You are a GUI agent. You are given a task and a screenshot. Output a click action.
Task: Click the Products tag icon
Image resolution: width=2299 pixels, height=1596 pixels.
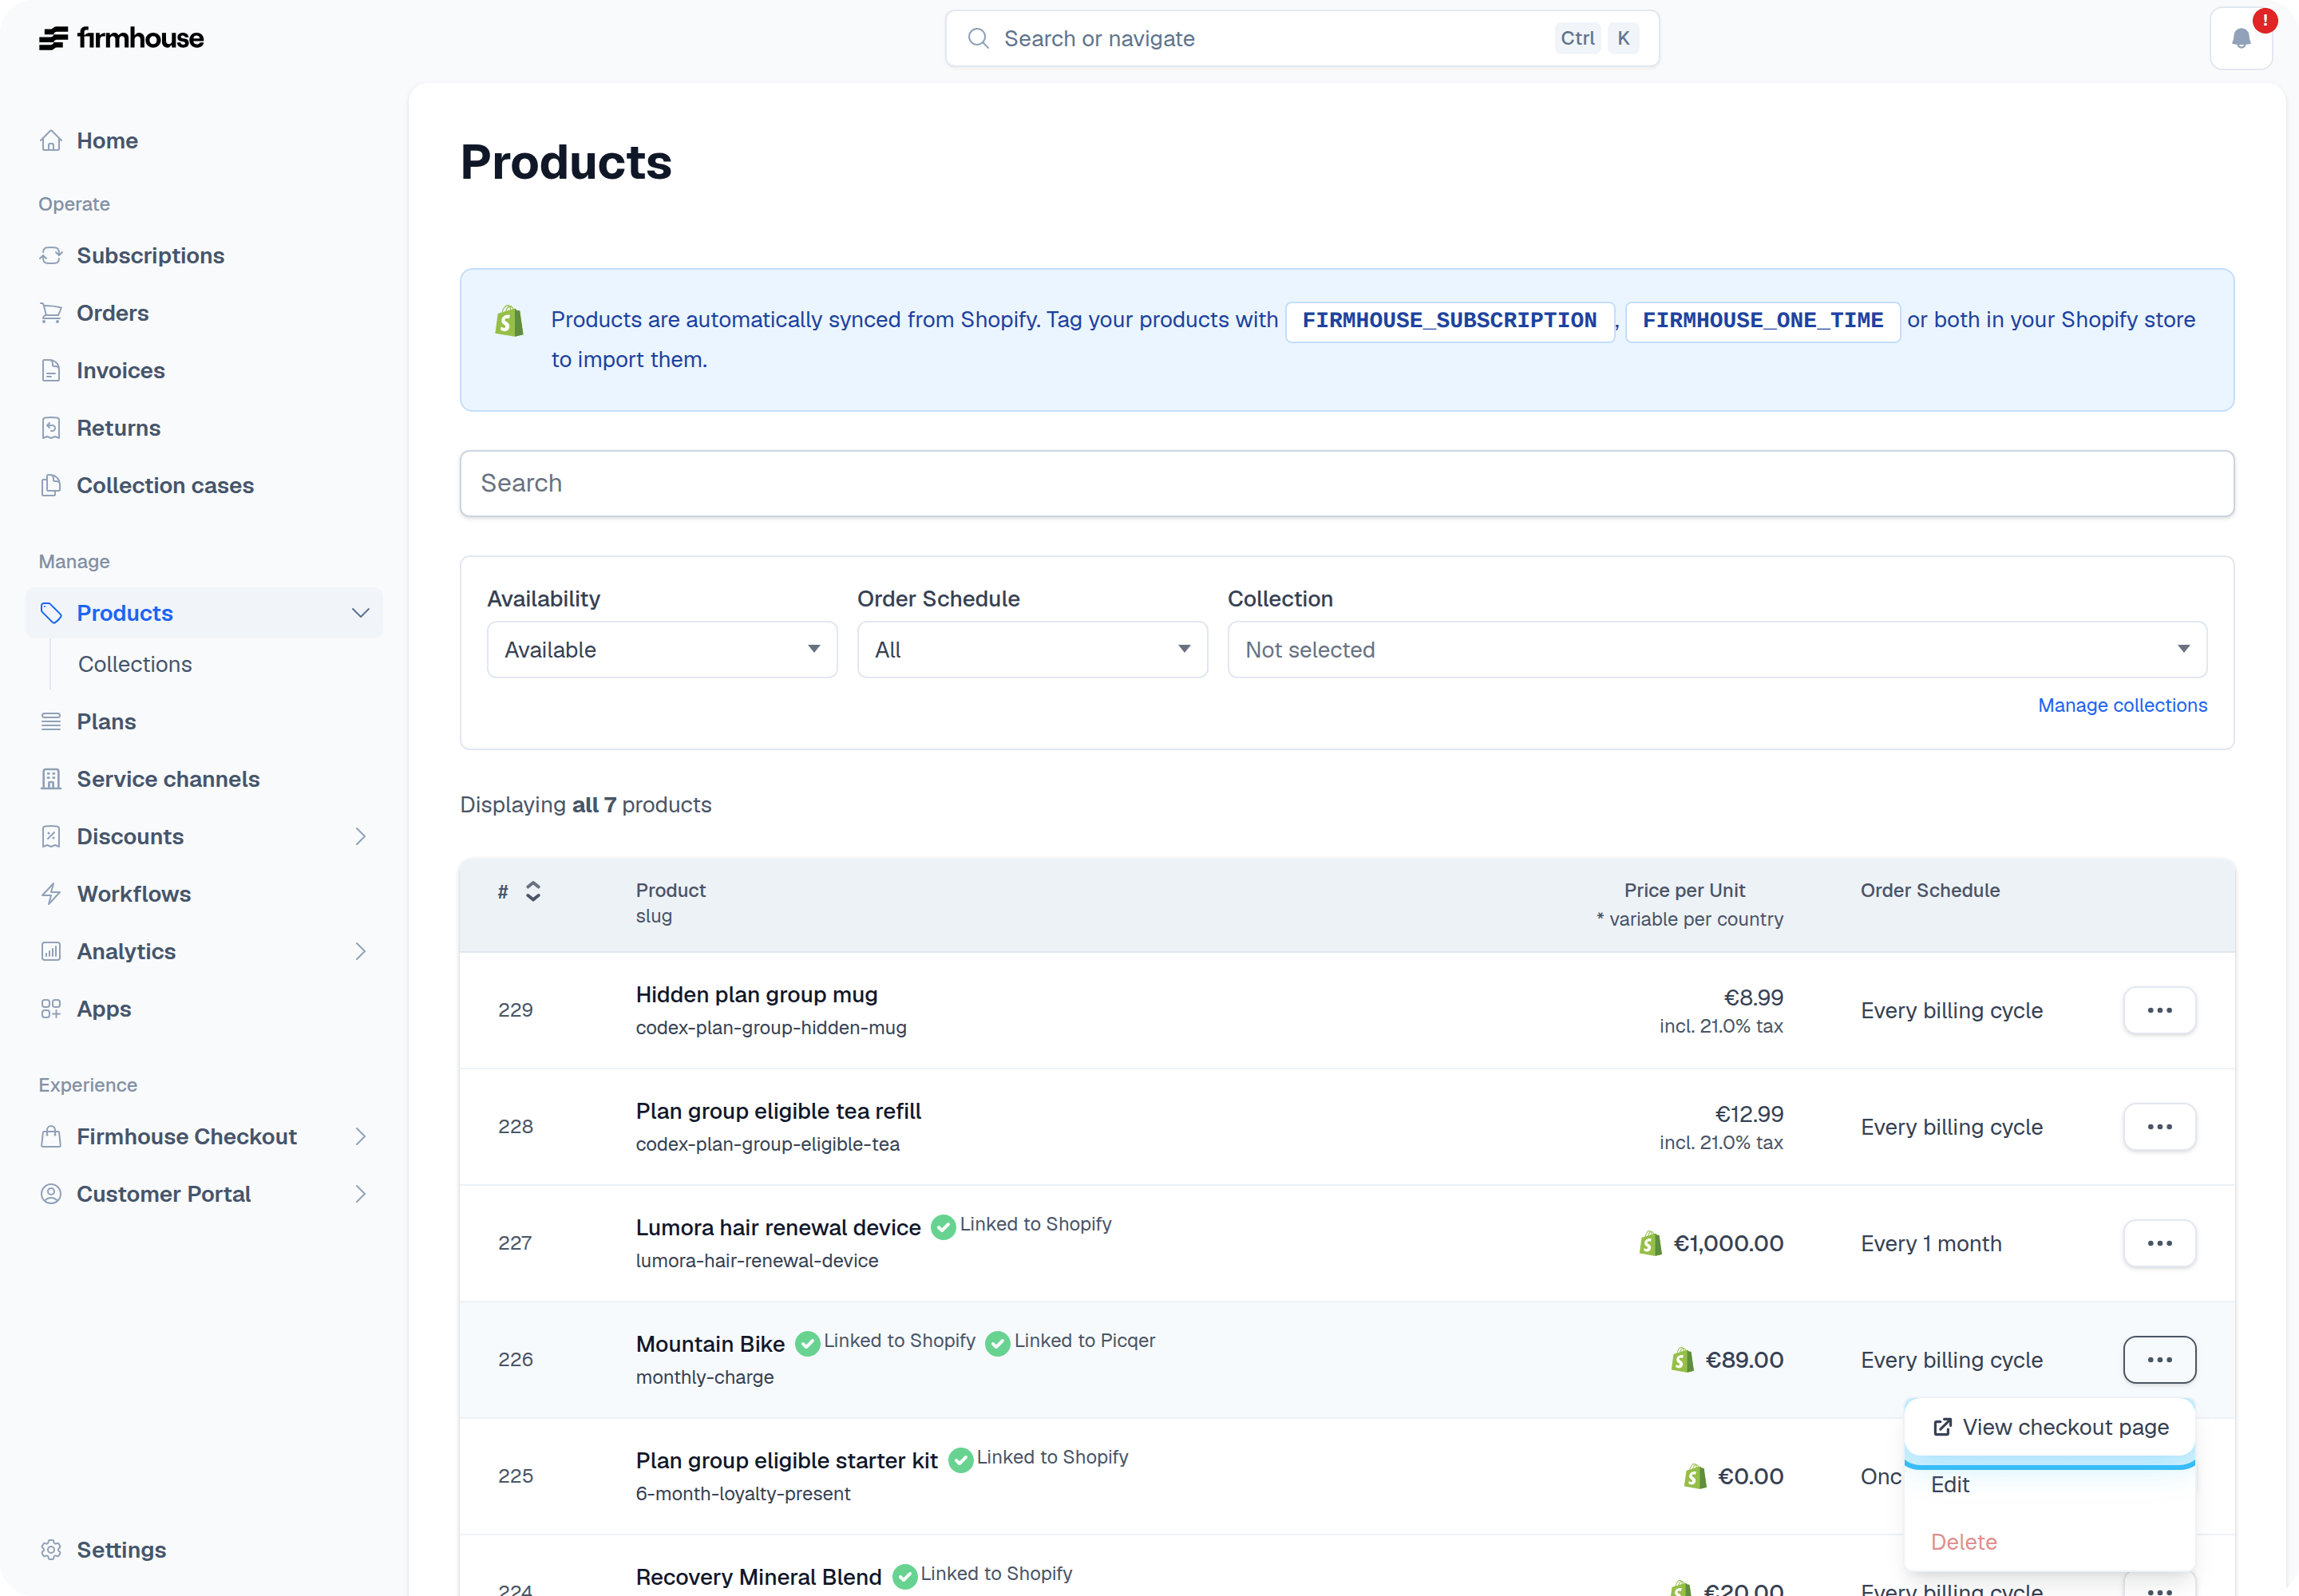[51, 612]
